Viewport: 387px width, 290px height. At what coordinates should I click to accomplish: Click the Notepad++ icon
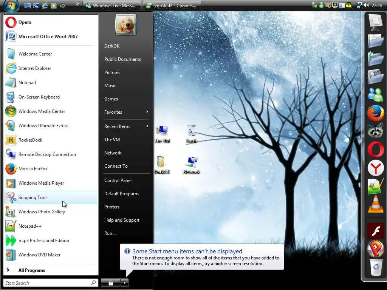coord(11,226)
